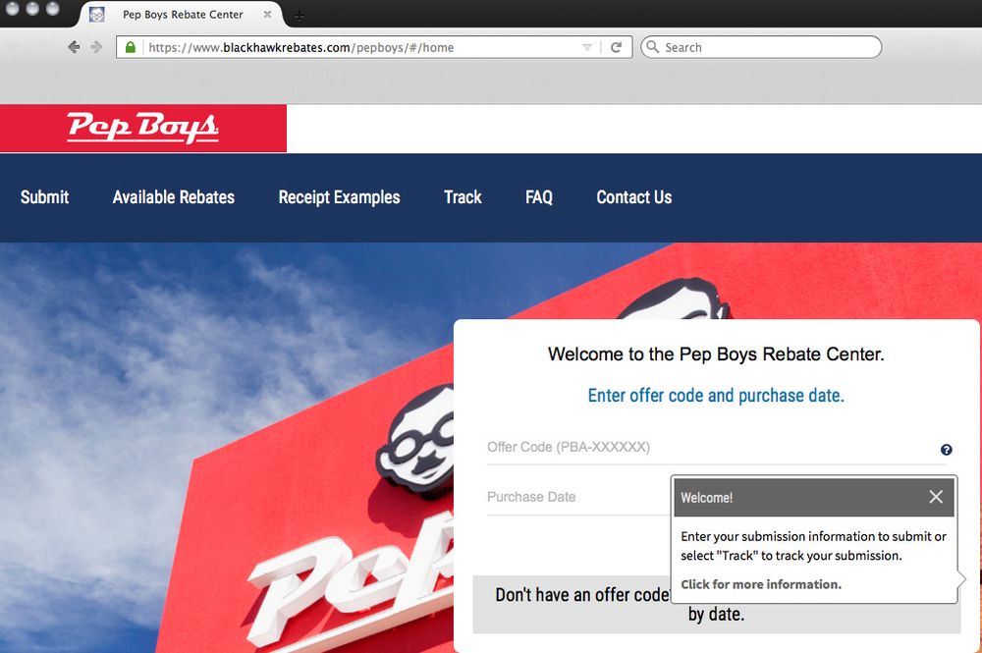Image resolution: width=982 pixels, height=653 pixels.
Task: Open Receipt Examples in navigation
Action: (x=339, y=197)
